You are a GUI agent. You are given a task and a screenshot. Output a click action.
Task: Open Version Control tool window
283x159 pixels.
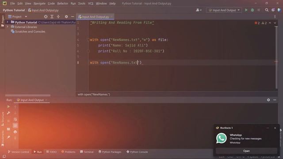pyautogui.click(x=19, y=152)
